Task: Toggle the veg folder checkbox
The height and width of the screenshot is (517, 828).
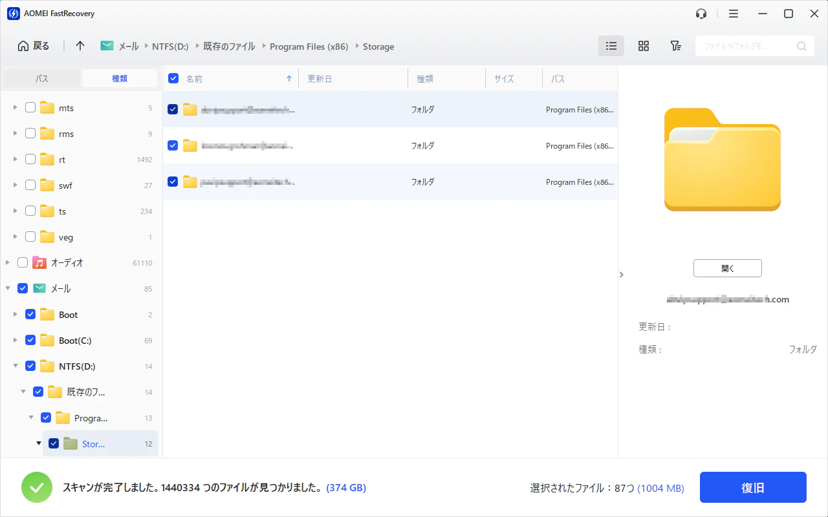Action: [30, 237]
